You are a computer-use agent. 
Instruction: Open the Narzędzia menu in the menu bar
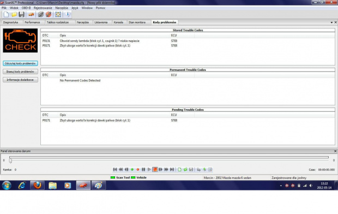[x=62, y=8]
